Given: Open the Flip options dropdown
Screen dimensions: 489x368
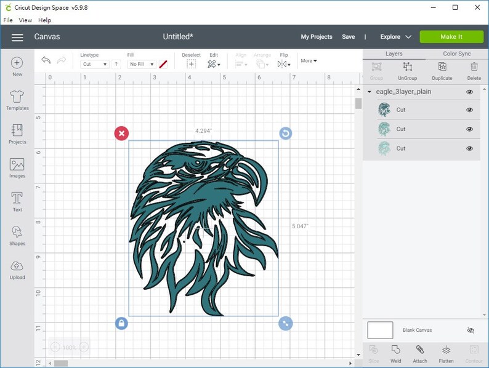Looking at the screenshot, I should pos(284,64).
